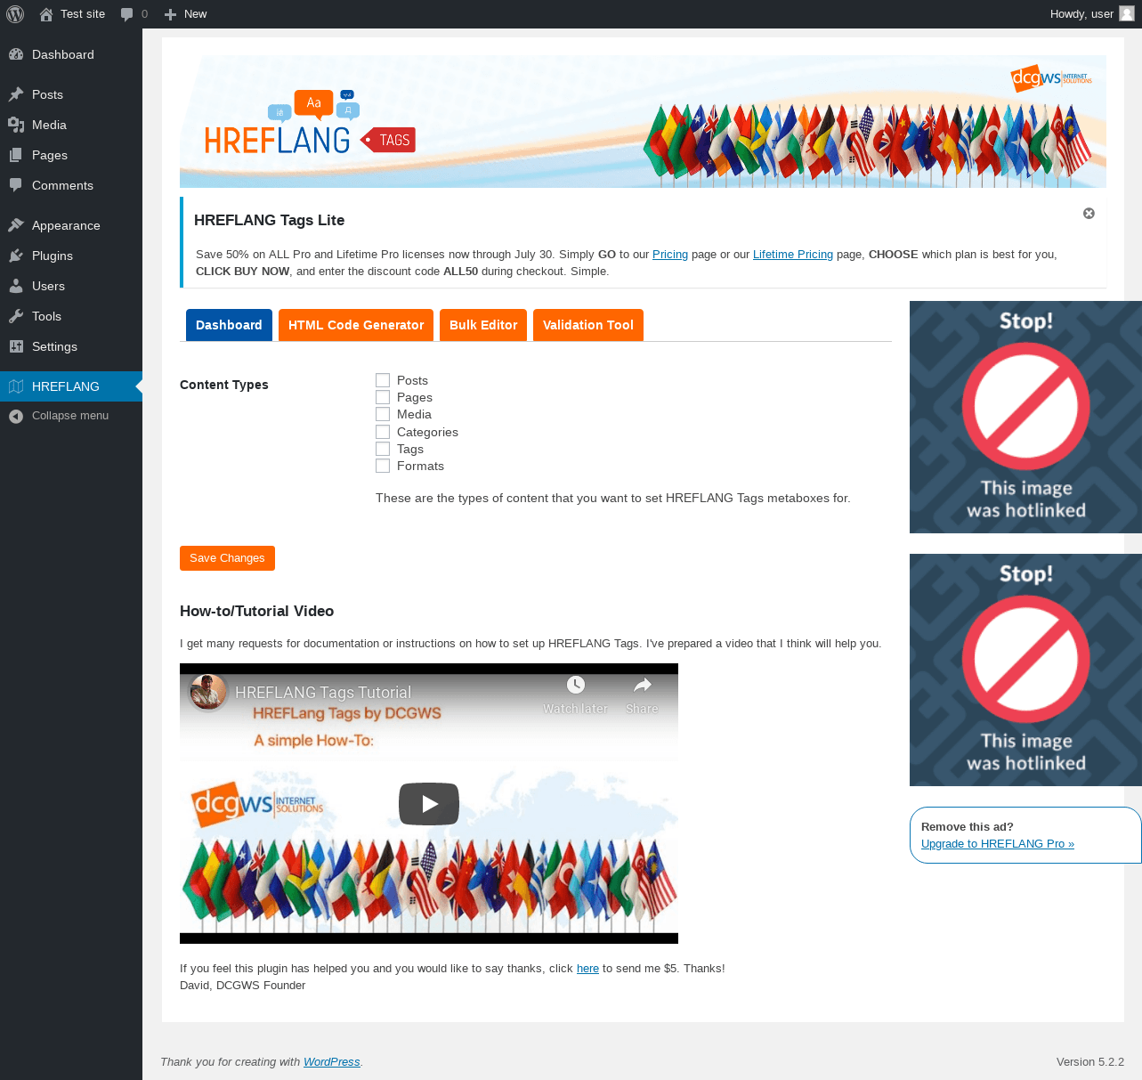1142x1080 pixels.
Task: Click the Collapse menu arrow icon
Action: coord(16,416)
